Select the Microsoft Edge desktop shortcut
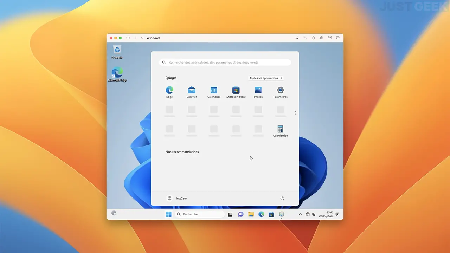450x253 pixels. (117, 74)
